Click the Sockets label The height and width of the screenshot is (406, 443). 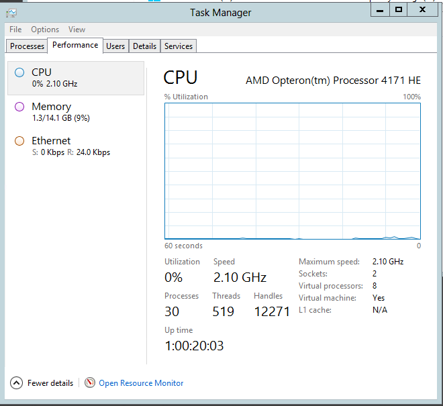tap(313, 274)
